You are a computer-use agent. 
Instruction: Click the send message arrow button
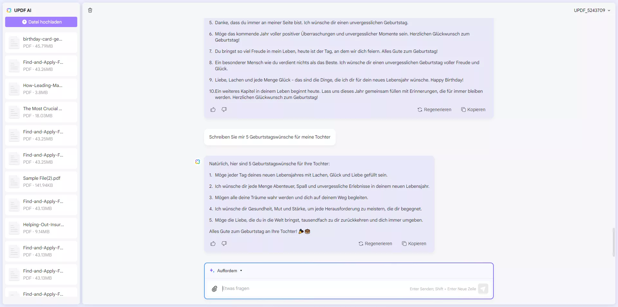pyautogui.click(x=483, y=289)
